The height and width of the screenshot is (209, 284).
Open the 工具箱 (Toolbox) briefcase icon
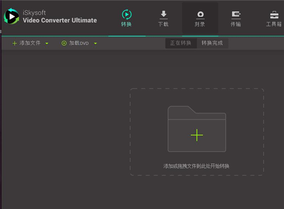tap(274, 14)
